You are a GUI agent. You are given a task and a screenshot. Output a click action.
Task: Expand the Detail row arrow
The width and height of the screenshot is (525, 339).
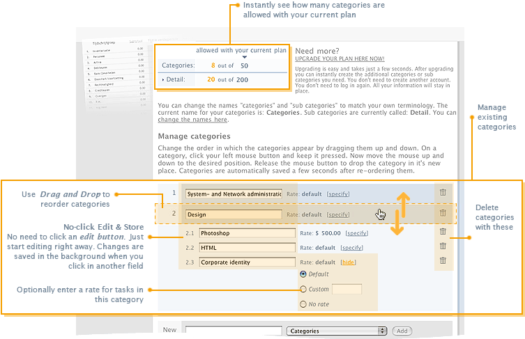point(163,80)
